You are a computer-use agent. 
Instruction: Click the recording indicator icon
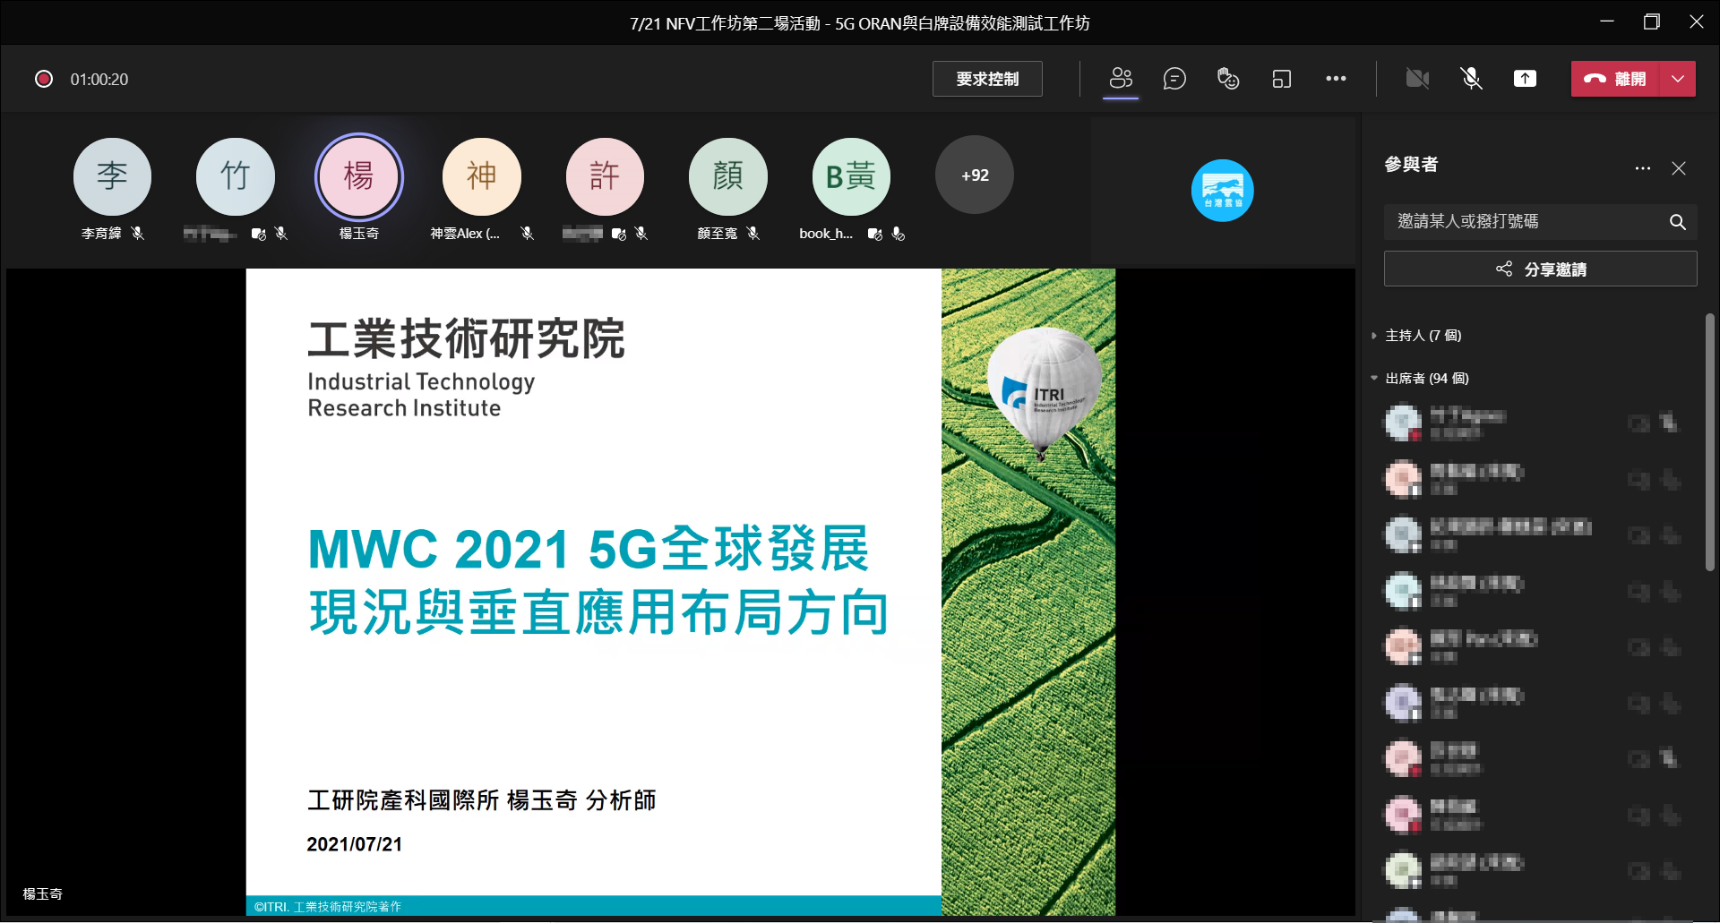(x=43, y=79)
